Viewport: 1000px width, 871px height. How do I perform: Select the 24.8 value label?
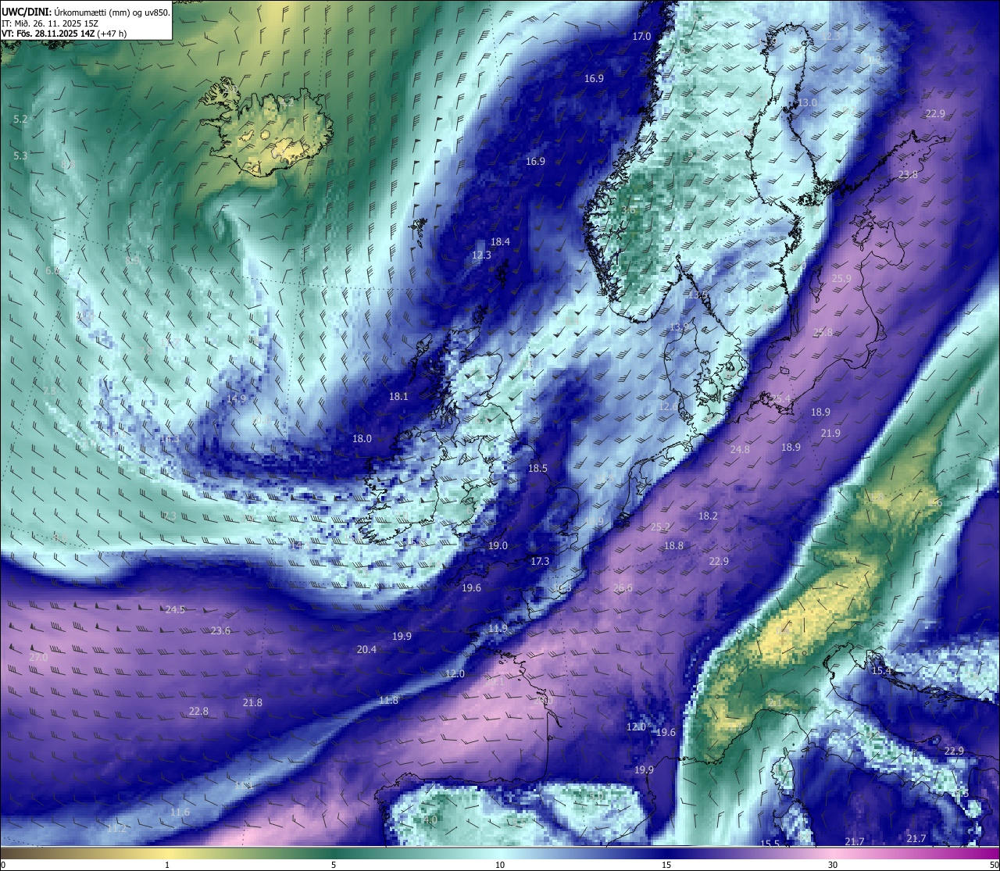pyautogui.click(x=740, y=449)
